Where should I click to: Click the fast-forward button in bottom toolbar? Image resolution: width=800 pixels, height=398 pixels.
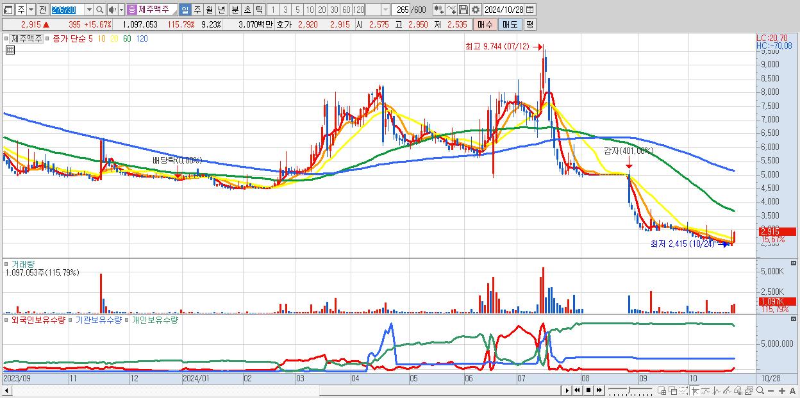(599, 390)
